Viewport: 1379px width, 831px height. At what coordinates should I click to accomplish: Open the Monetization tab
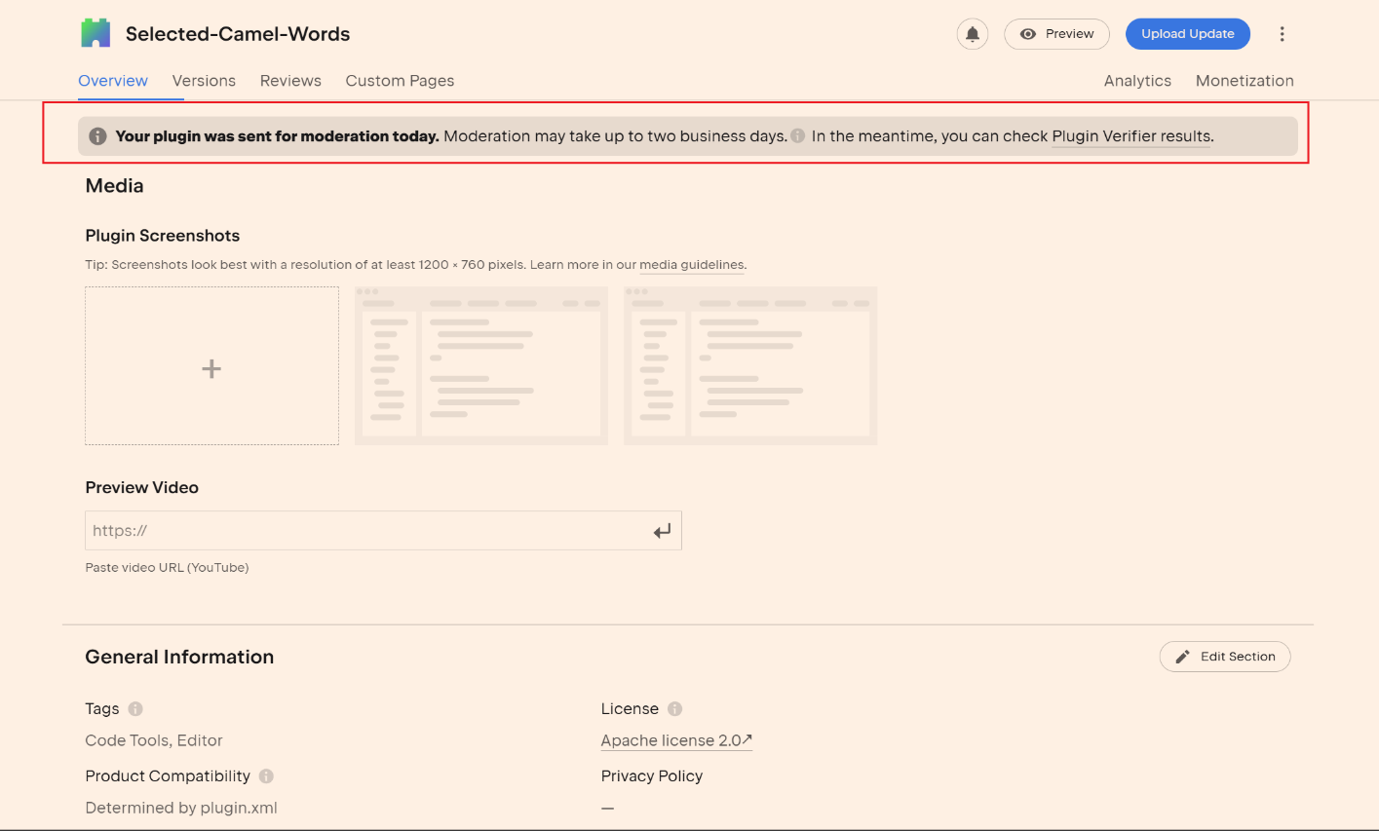tap(1245, 81)
